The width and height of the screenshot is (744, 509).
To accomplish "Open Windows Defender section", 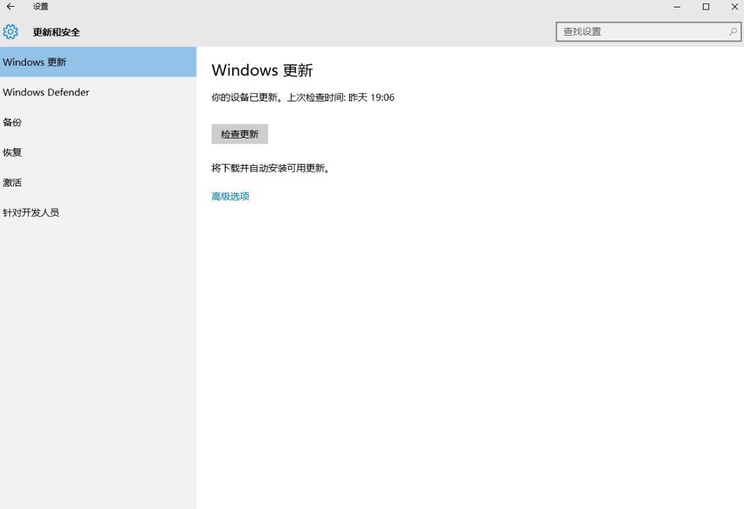I will 98,92.
